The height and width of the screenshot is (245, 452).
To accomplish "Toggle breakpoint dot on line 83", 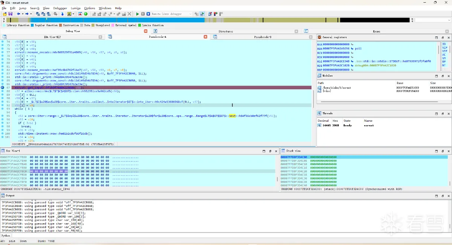I will (3, 73).
